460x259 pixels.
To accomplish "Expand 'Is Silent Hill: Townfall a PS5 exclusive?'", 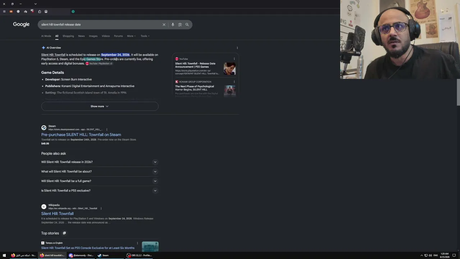I will [100, 191].
